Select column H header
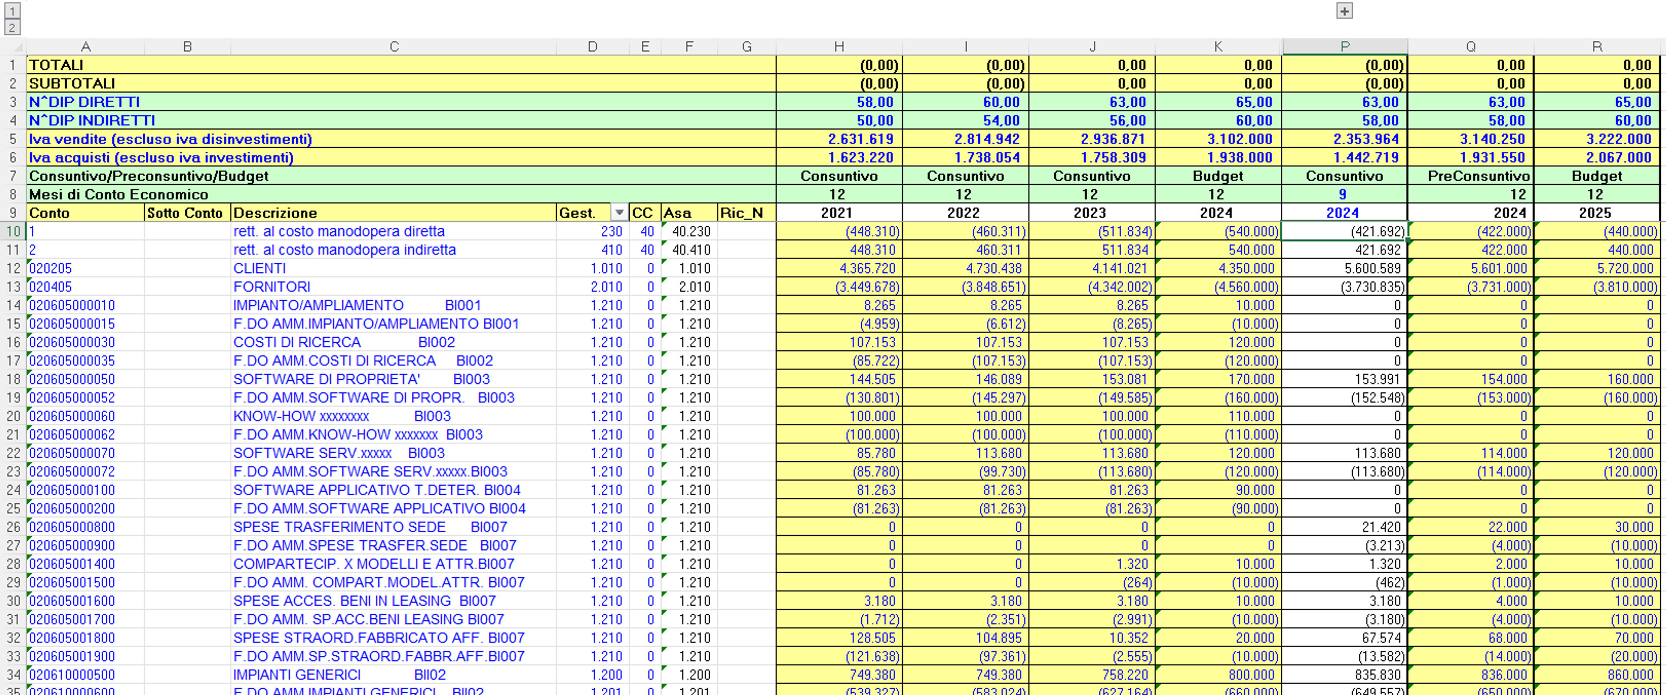Screen dimensions: 1666x695 pyautogui.click(x=839, y=46)
